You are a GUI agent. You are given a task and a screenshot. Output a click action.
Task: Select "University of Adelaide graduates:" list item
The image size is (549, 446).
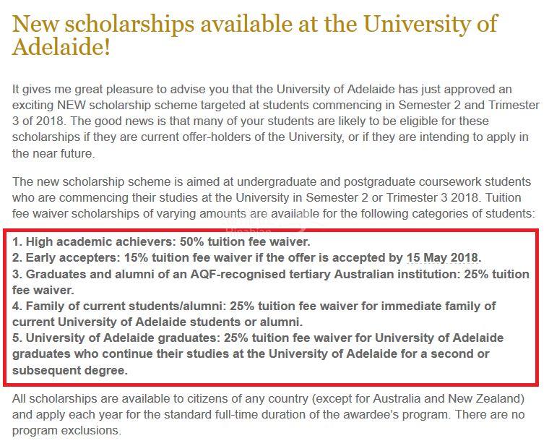click(x=258, y=354)
